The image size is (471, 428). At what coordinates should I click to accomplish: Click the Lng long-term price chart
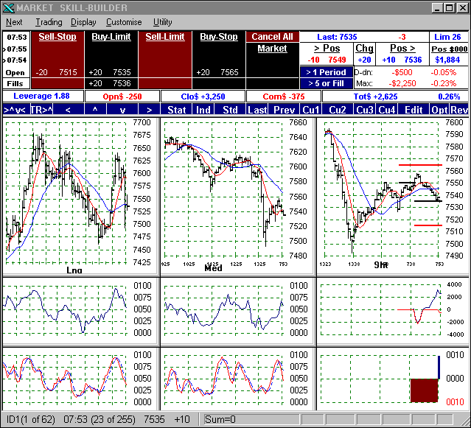click(x=80, y=196)
